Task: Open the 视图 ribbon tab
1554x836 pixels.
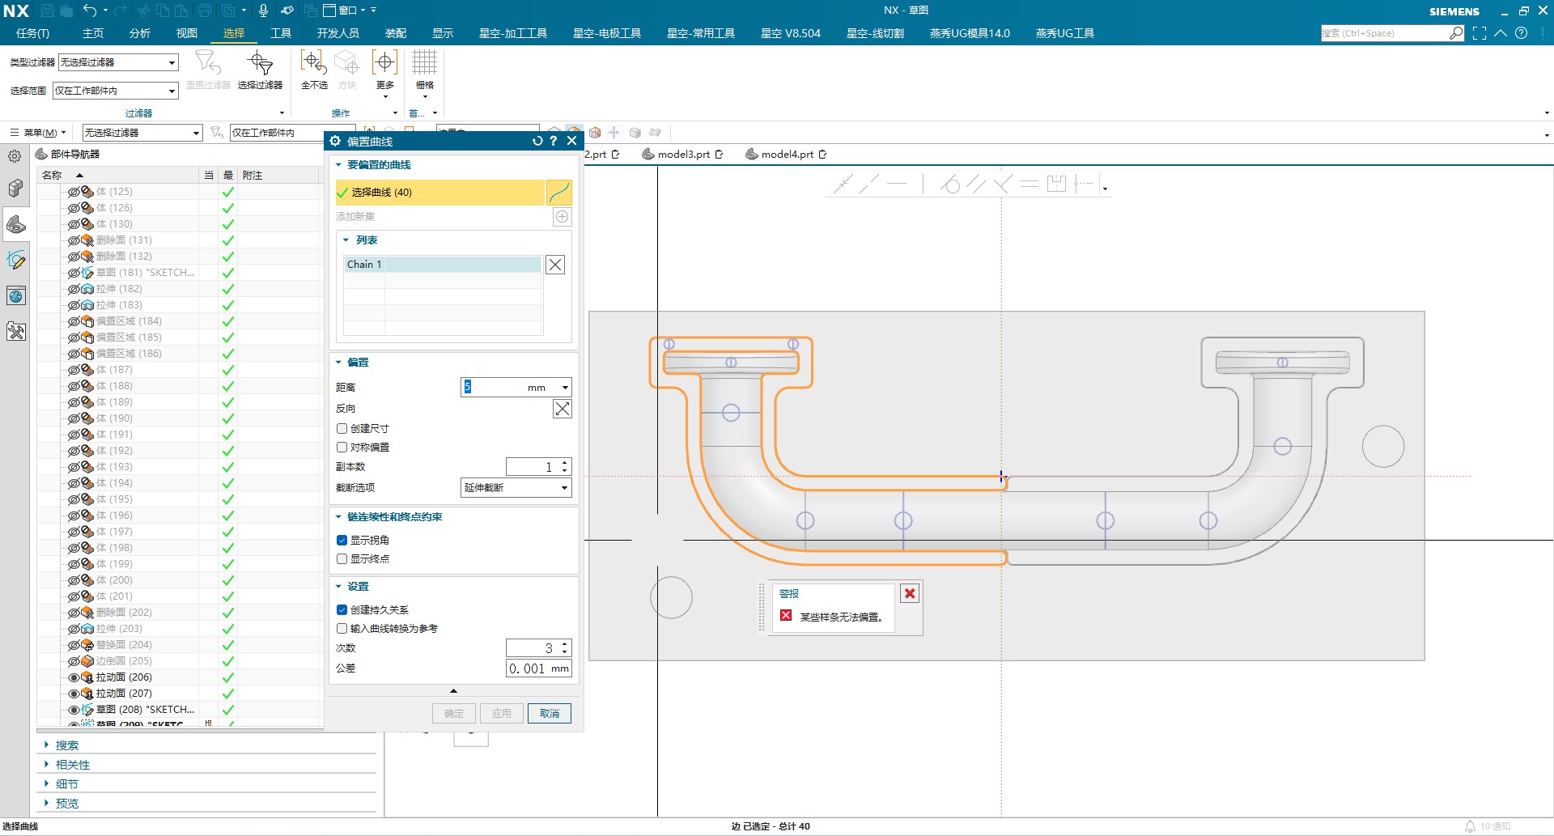Action: click(187, 33)
